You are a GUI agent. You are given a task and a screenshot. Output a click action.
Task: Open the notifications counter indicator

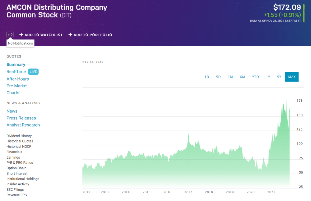10,34
